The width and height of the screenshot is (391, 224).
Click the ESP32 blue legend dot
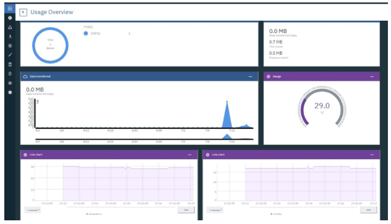tap(86, 33)
